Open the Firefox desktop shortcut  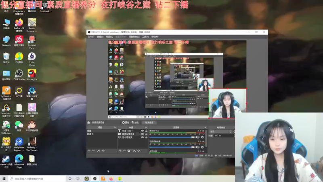(19, 25)
